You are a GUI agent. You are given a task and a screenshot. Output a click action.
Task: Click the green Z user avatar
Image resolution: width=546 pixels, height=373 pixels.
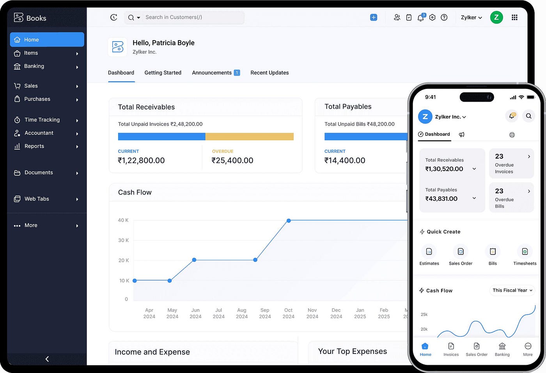pos(496,17)
